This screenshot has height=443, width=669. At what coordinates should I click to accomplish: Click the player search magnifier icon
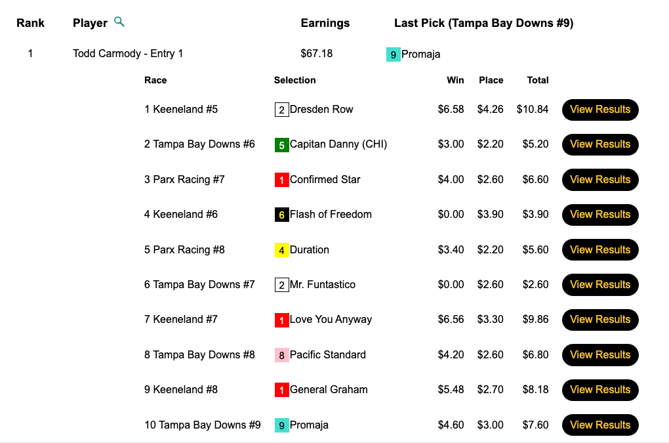[x=119, y=22]
